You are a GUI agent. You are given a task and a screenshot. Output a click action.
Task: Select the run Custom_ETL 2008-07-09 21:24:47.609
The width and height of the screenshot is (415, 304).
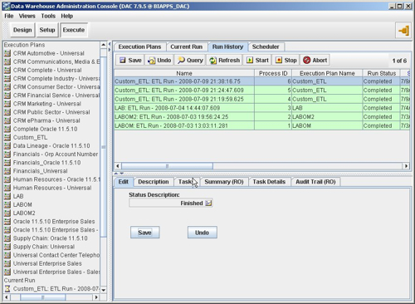pos(261,91)
